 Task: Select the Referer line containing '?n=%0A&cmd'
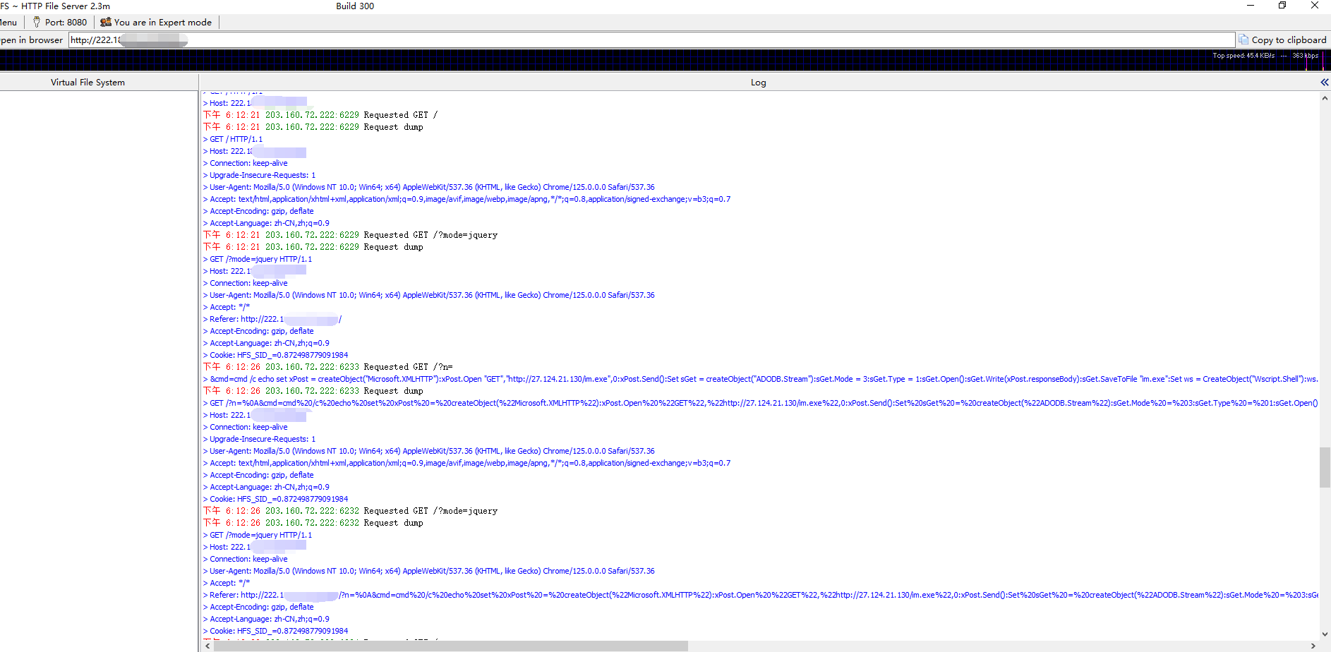tap(760, 595)
